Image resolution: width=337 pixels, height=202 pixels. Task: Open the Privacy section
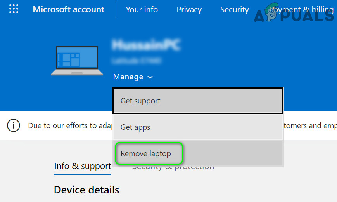point(189,10)
